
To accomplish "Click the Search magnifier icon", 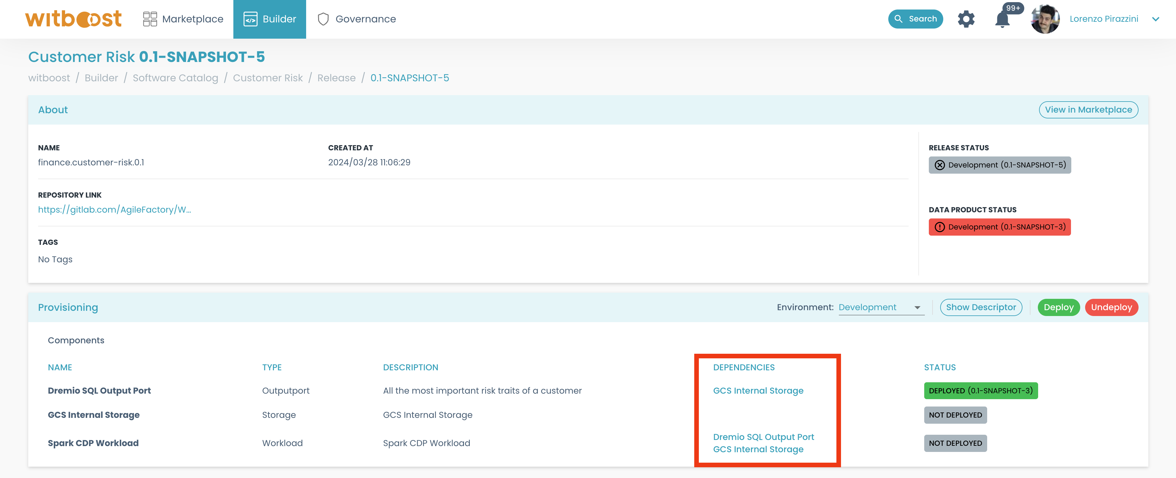I will point(898,19).
